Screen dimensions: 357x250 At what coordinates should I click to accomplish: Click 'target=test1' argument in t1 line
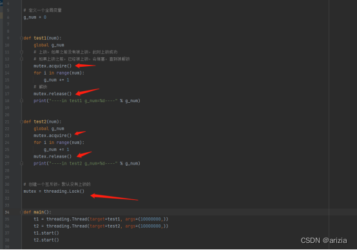click(x=105, y=219)
